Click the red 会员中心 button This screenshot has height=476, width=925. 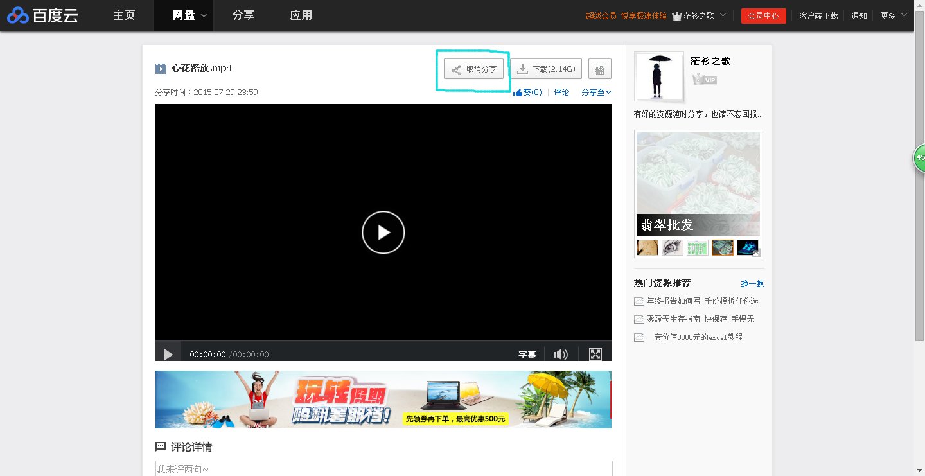point(763,16)
